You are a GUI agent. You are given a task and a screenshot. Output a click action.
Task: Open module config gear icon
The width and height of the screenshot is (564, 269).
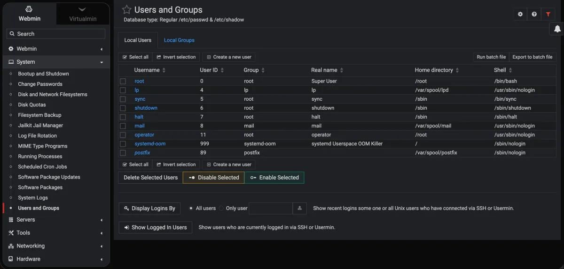click(x=520, y=14)
